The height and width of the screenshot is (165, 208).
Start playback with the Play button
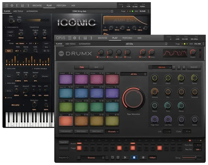[x=125, y=158]
